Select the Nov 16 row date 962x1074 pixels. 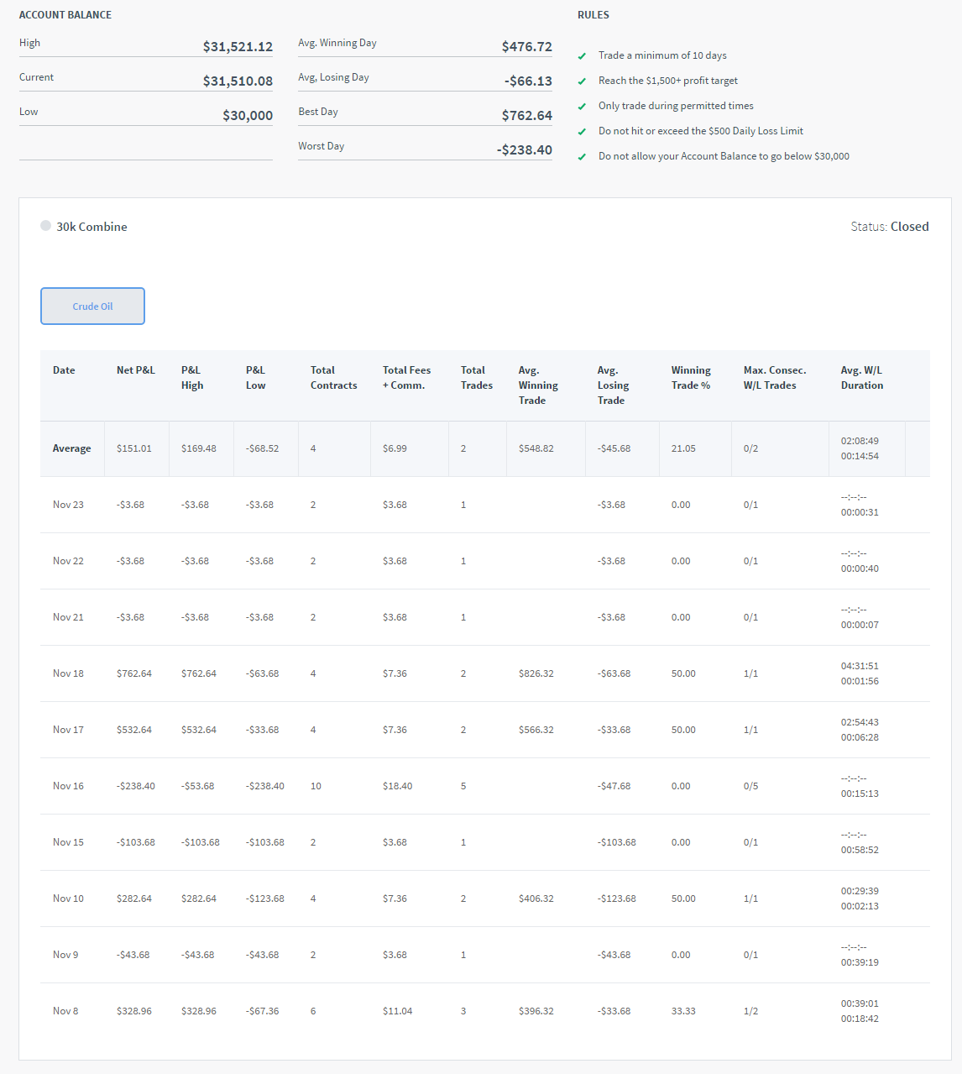coord(68,786)
